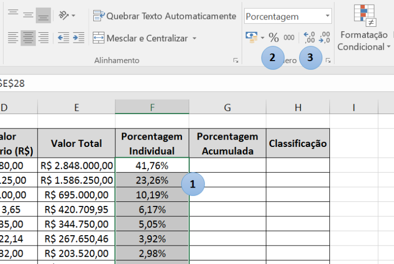Select Valor Total header cell
Screen dimensions: 394x264
click(x=76, y=143)
